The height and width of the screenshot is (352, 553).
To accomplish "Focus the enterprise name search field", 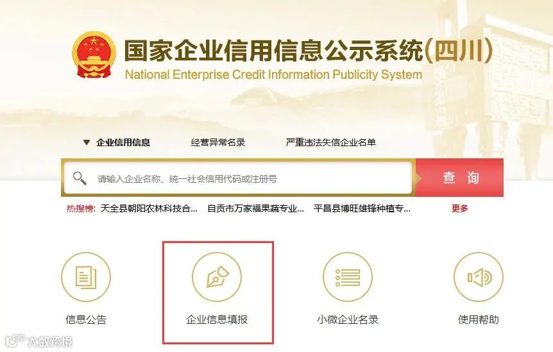I will tap(238, 178).
